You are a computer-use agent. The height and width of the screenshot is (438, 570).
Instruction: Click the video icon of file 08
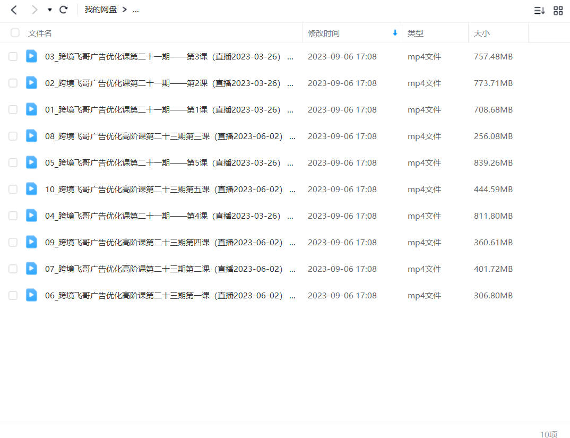(x=31, y=136)
